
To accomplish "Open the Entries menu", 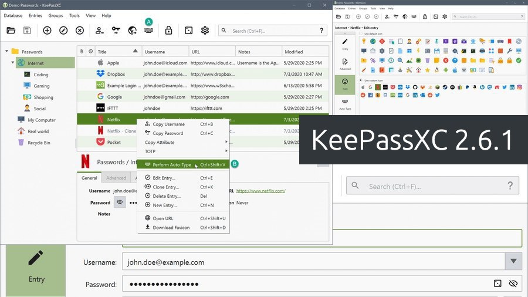I will pyautogui.click(x=35, y=15).
